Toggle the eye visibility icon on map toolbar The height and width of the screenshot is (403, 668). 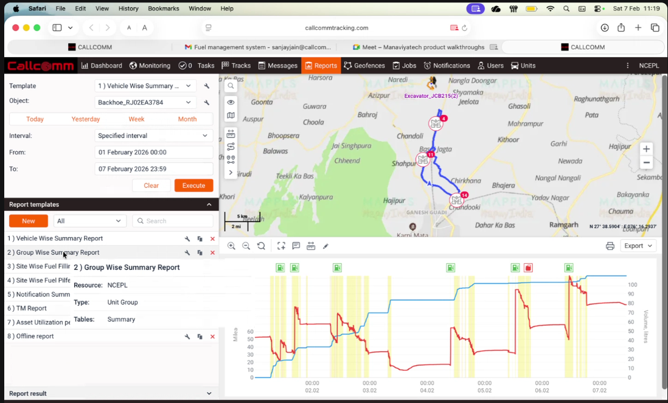pos(231,102)
